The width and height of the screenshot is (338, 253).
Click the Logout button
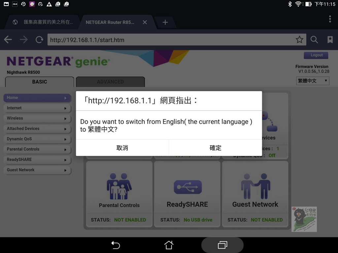point(316,55)
